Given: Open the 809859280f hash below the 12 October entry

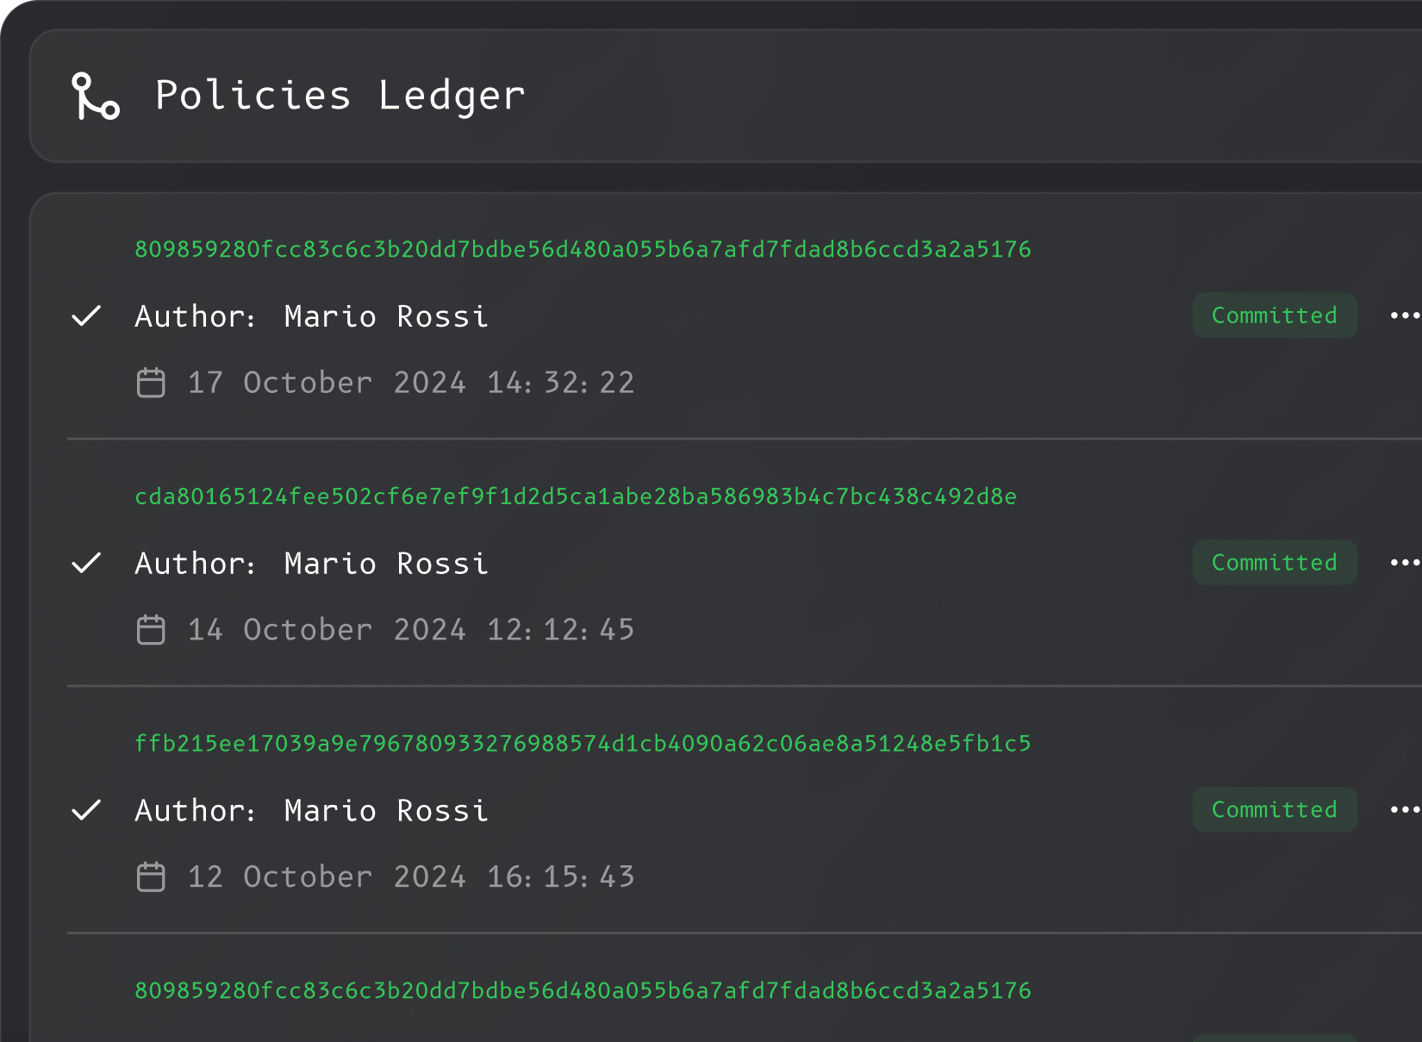Looking at the screenshot, I should 583,990.
